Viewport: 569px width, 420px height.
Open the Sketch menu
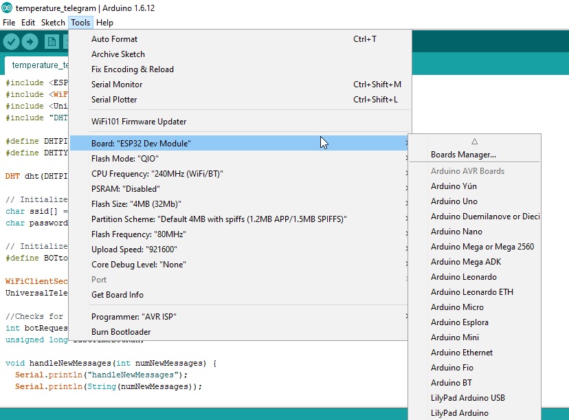[x=53, y=23]
